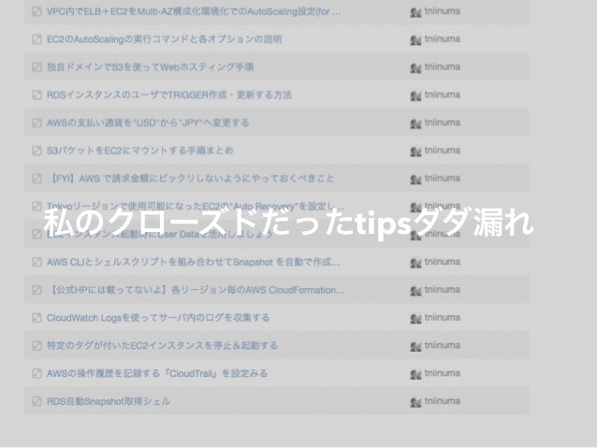The image size is (597, 448).
Task: Click the document icon beside 特定のタグが付いたEC2 article
Action: [36, 346]
